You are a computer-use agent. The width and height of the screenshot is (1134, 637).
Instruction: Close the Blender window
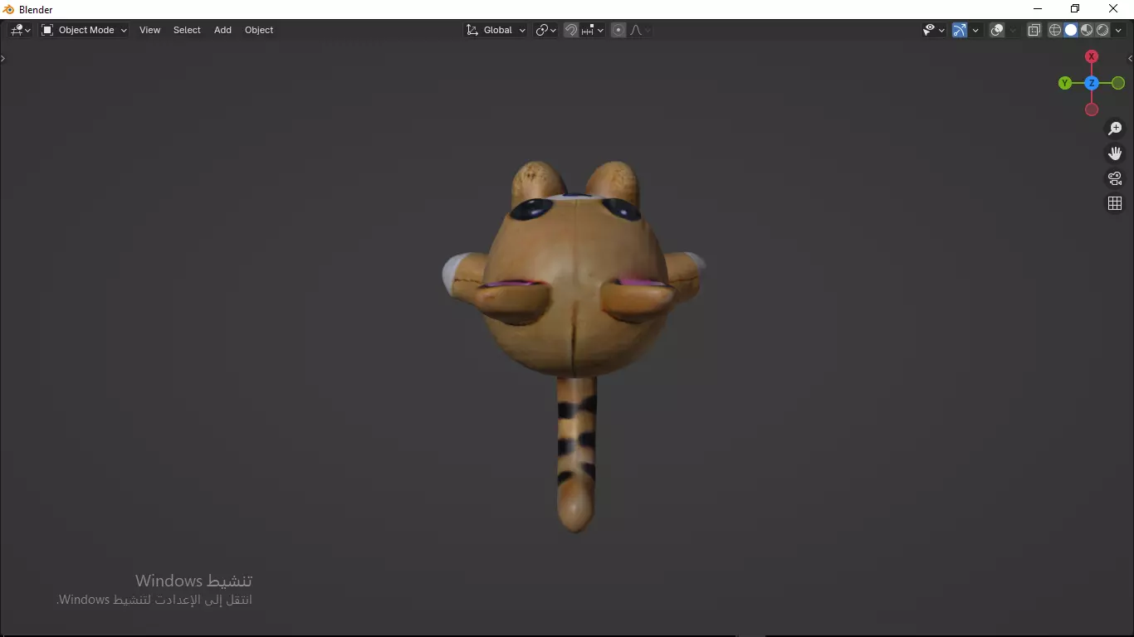1113,9
